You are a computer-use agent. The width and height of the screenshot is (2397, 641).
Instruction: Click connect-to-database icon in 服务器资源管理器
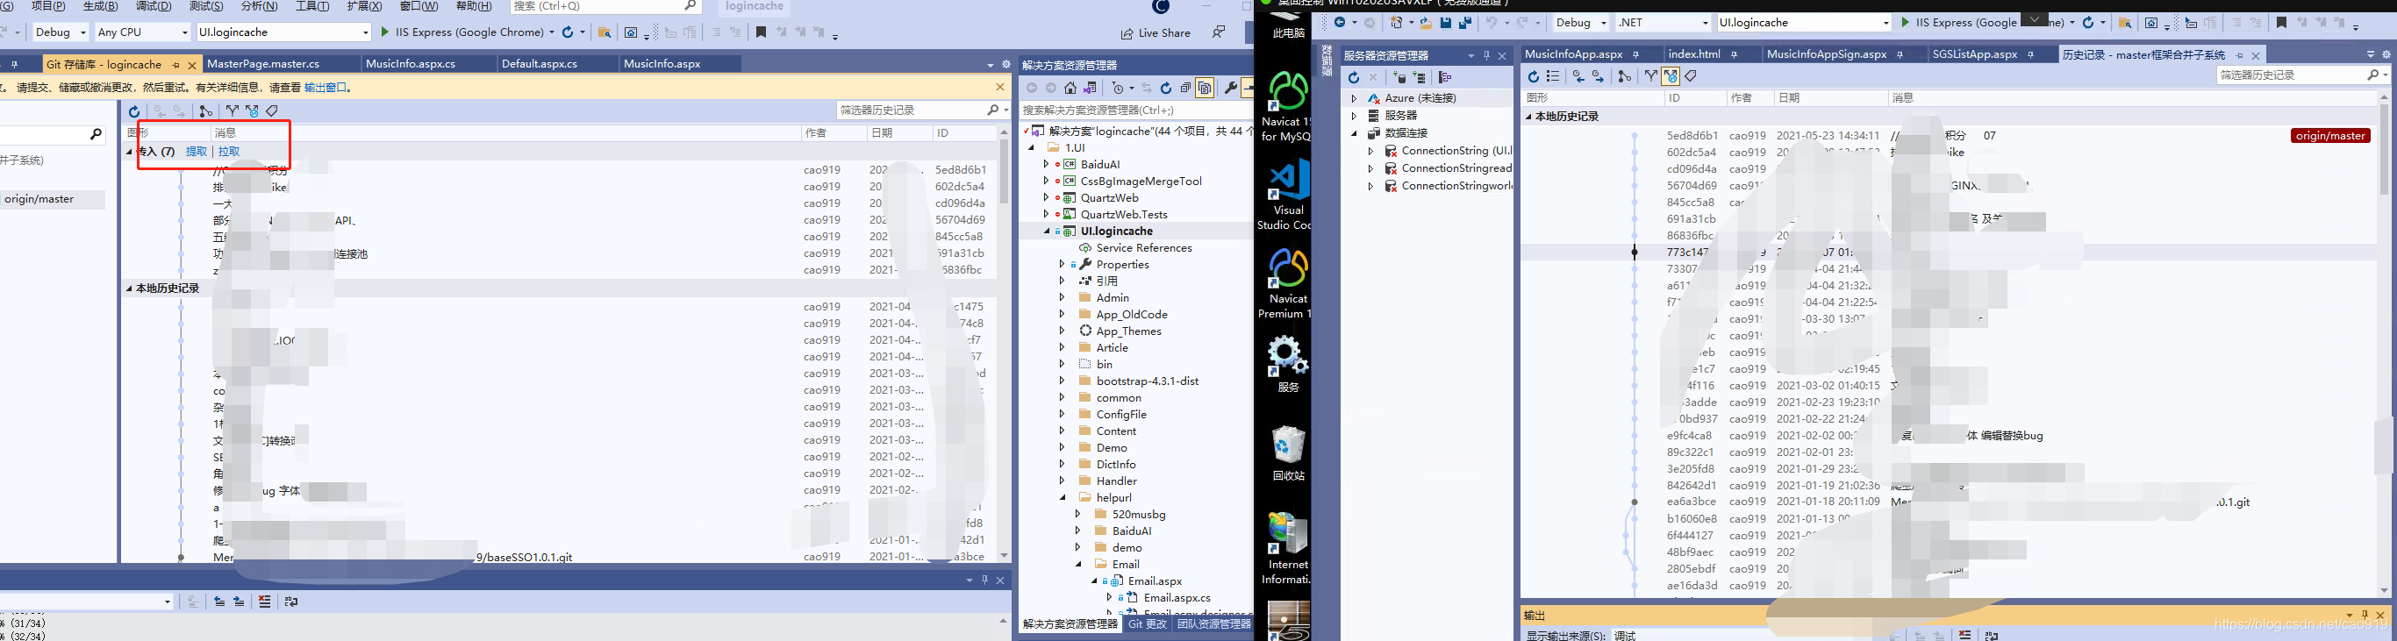(1399, 77)
